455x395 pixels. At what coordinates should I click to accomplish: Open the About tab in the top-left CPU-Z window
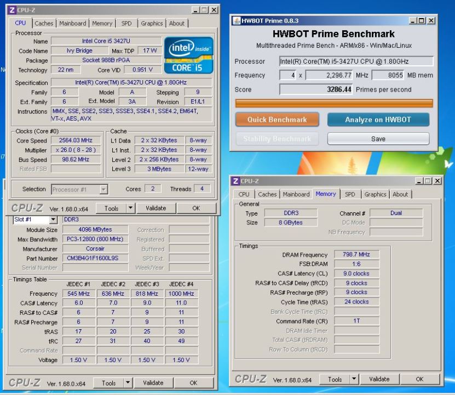click(177, 23)
